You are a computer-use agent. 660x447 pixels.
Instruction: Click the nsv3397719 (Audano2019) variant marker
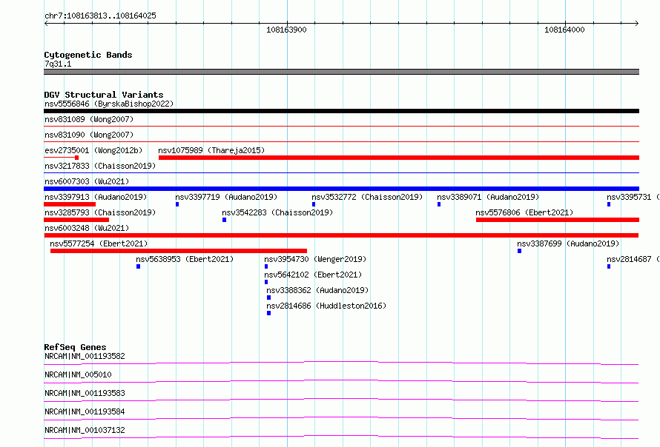[177, 204]
